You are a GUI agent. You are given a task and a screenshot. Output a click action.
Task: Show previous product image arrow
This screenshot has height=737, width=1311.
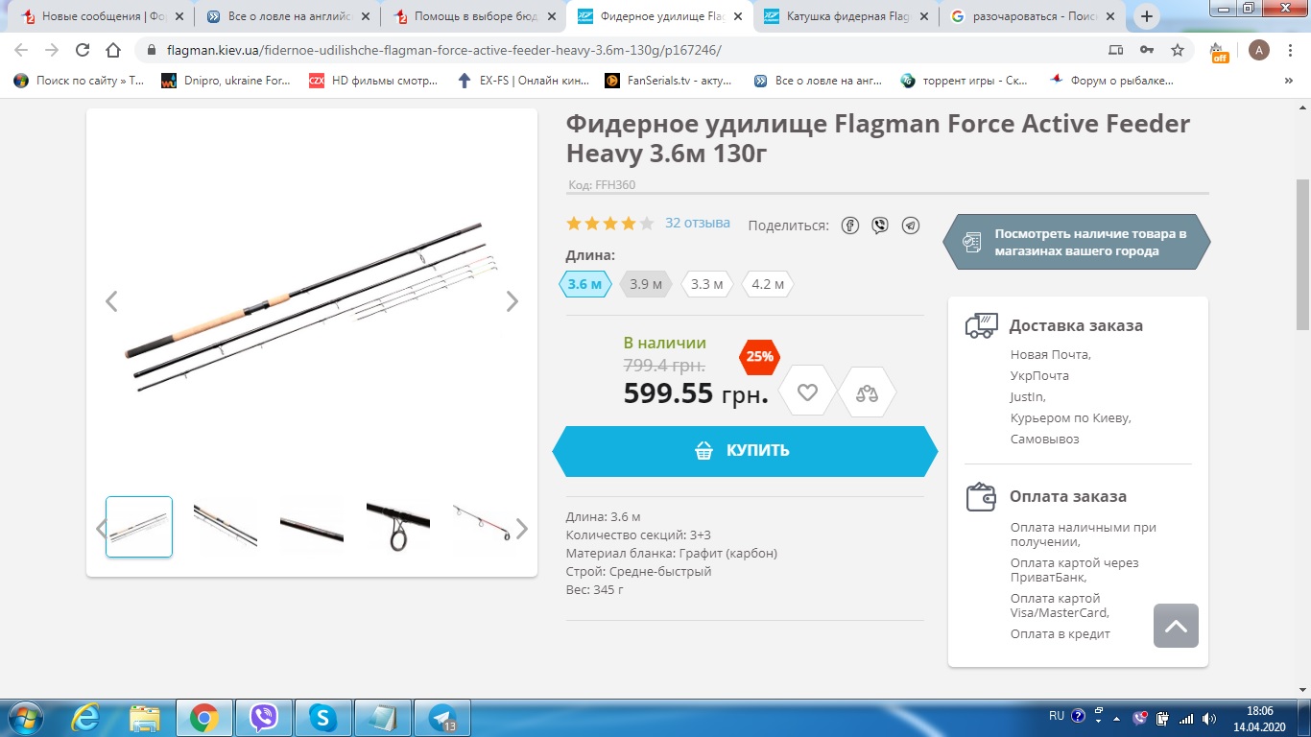click(x=111, y=301)
